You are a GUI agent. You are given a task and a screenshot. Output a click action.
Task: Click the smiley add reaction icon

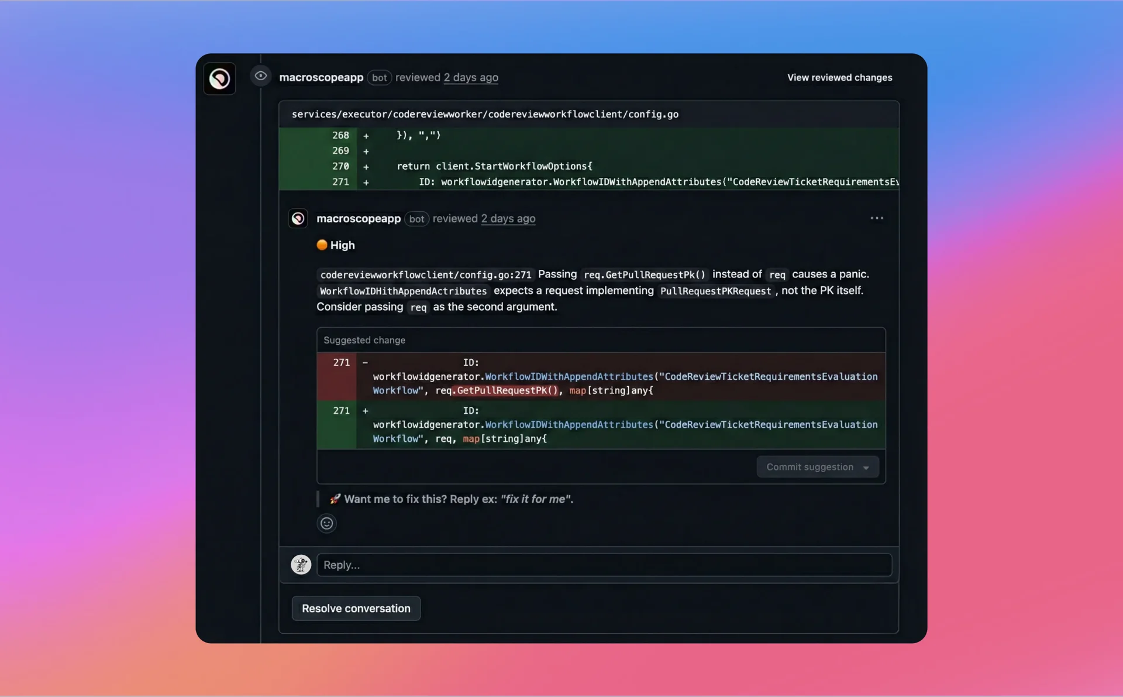point(326,523)
